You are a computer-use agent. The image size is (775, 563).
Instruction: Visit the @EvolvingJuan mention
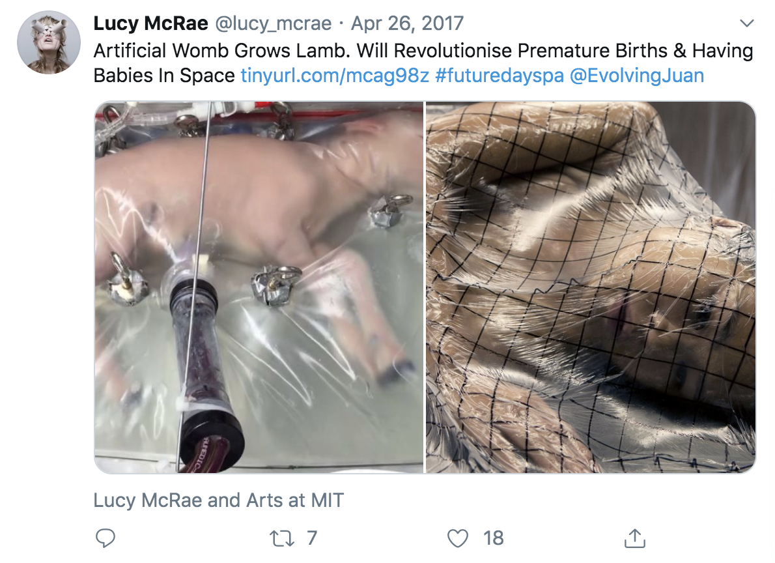637,76
